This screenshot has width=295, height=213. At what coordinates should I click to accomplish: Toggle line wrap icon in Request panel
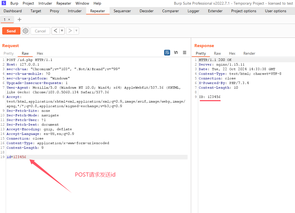167,53
